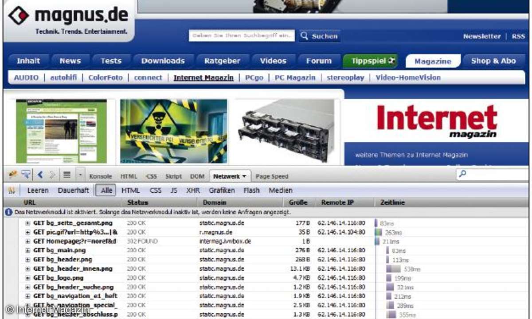Image resolution: width=532 pixels, height=319 pixels.
Task: Filter network requests by CSS
Action: pos(155,191)
